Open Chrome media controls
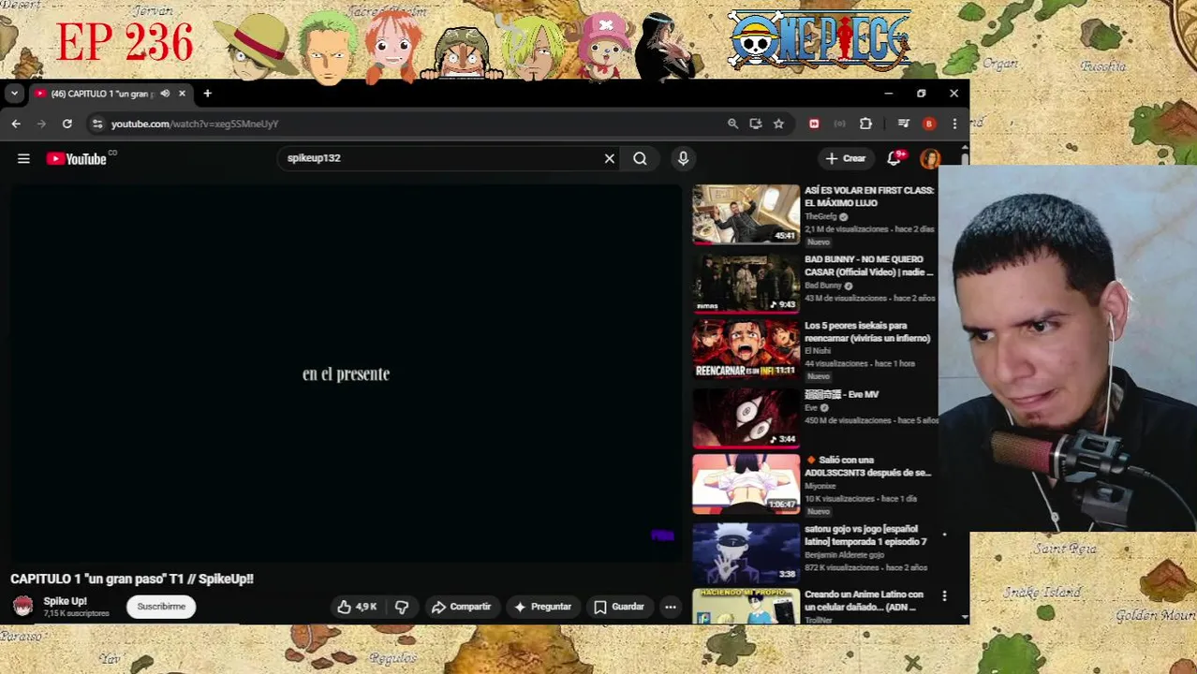Screen dimensions: 1197x674 [903, 124]
